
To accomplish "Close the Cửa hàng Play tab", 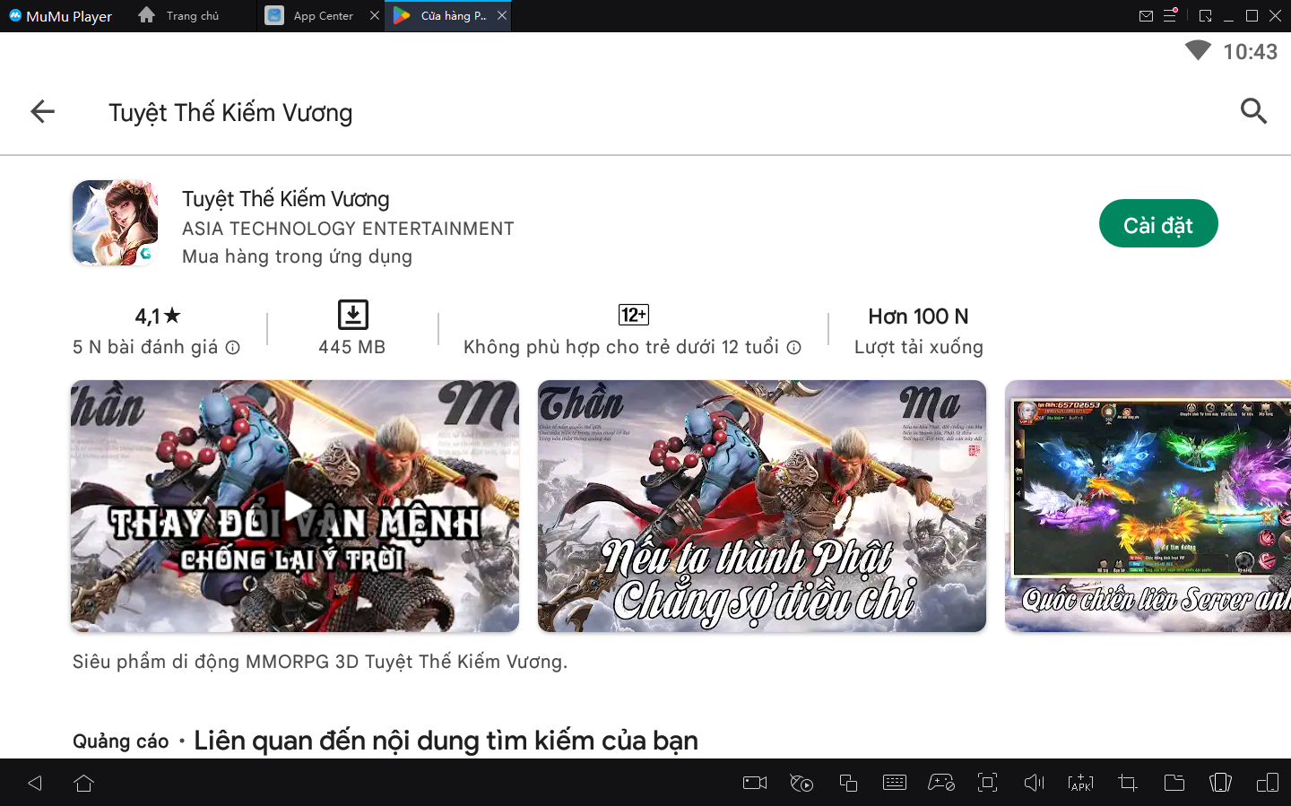I will tap(502, 15).
